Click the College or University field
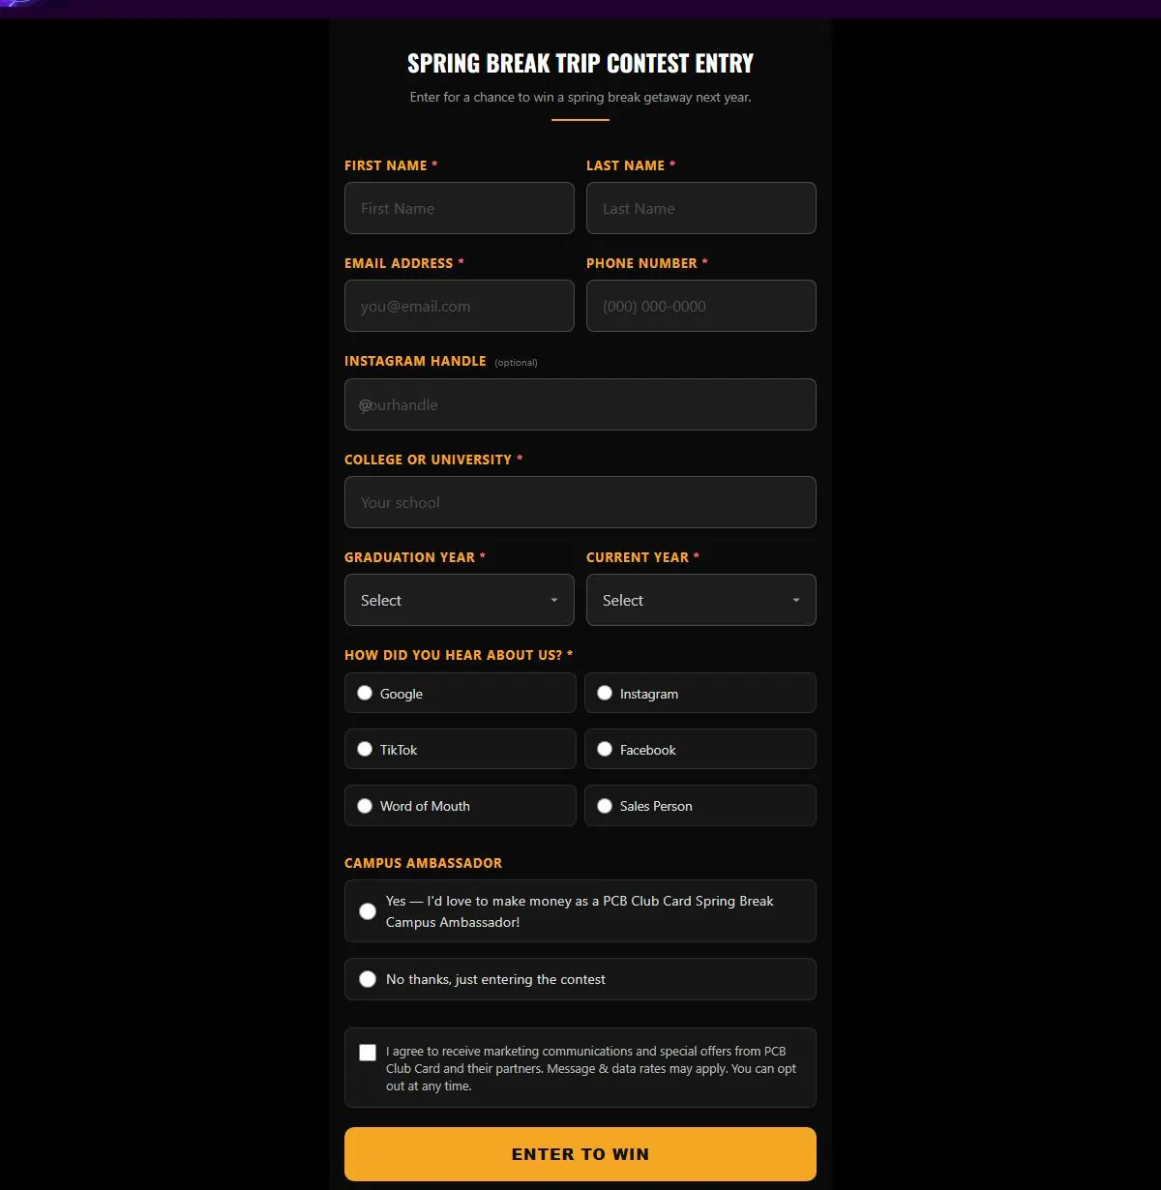The image size is (1161, 1190). tap(580, 502)
